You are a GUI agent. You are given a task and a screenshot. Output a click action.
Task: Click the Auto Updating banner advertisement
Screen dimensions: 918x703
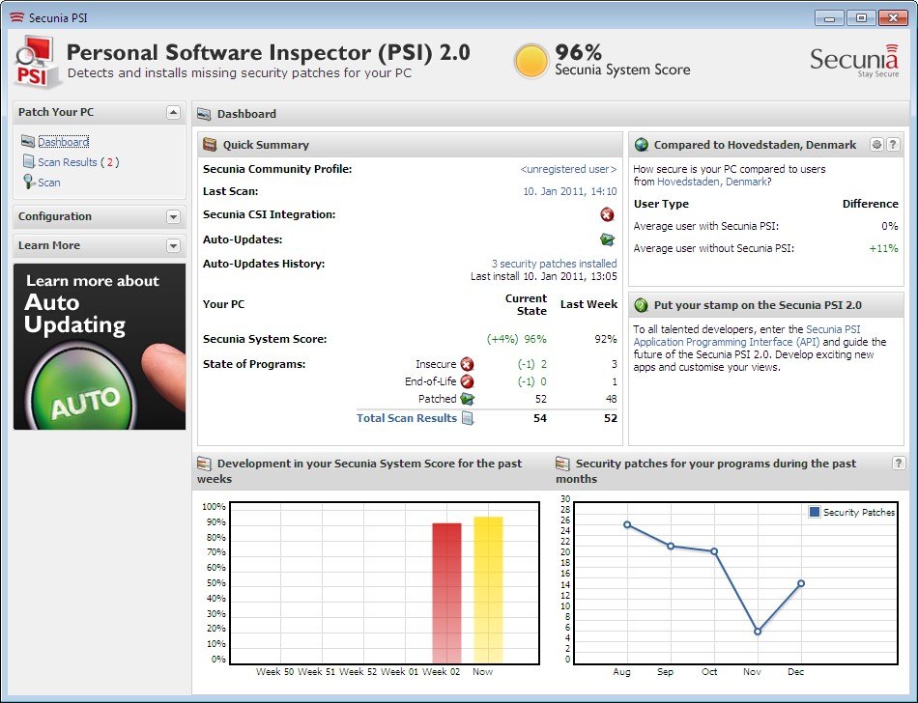(100, 346)
